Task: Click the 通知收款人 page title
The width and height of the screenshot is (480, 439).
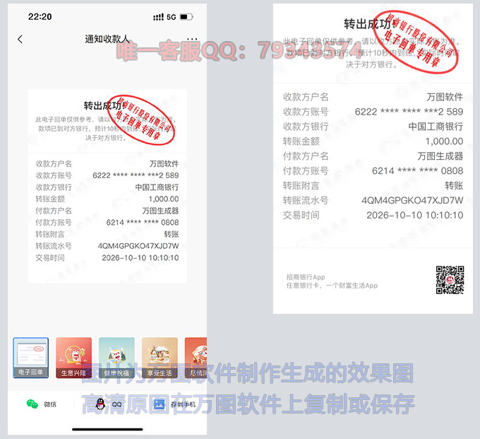Action: (107, 40)
